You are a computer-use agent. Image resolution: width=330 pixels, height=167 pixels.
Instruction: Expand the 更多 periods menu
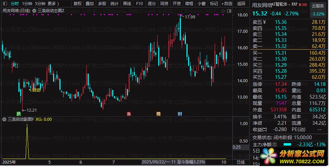pyautogui.click(x=53, y=4)
